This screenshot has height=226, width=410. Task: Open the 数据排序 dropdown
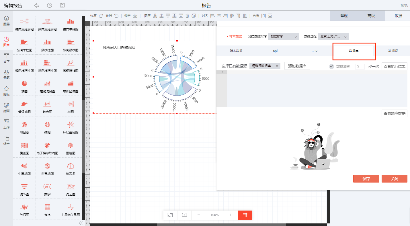283,37
